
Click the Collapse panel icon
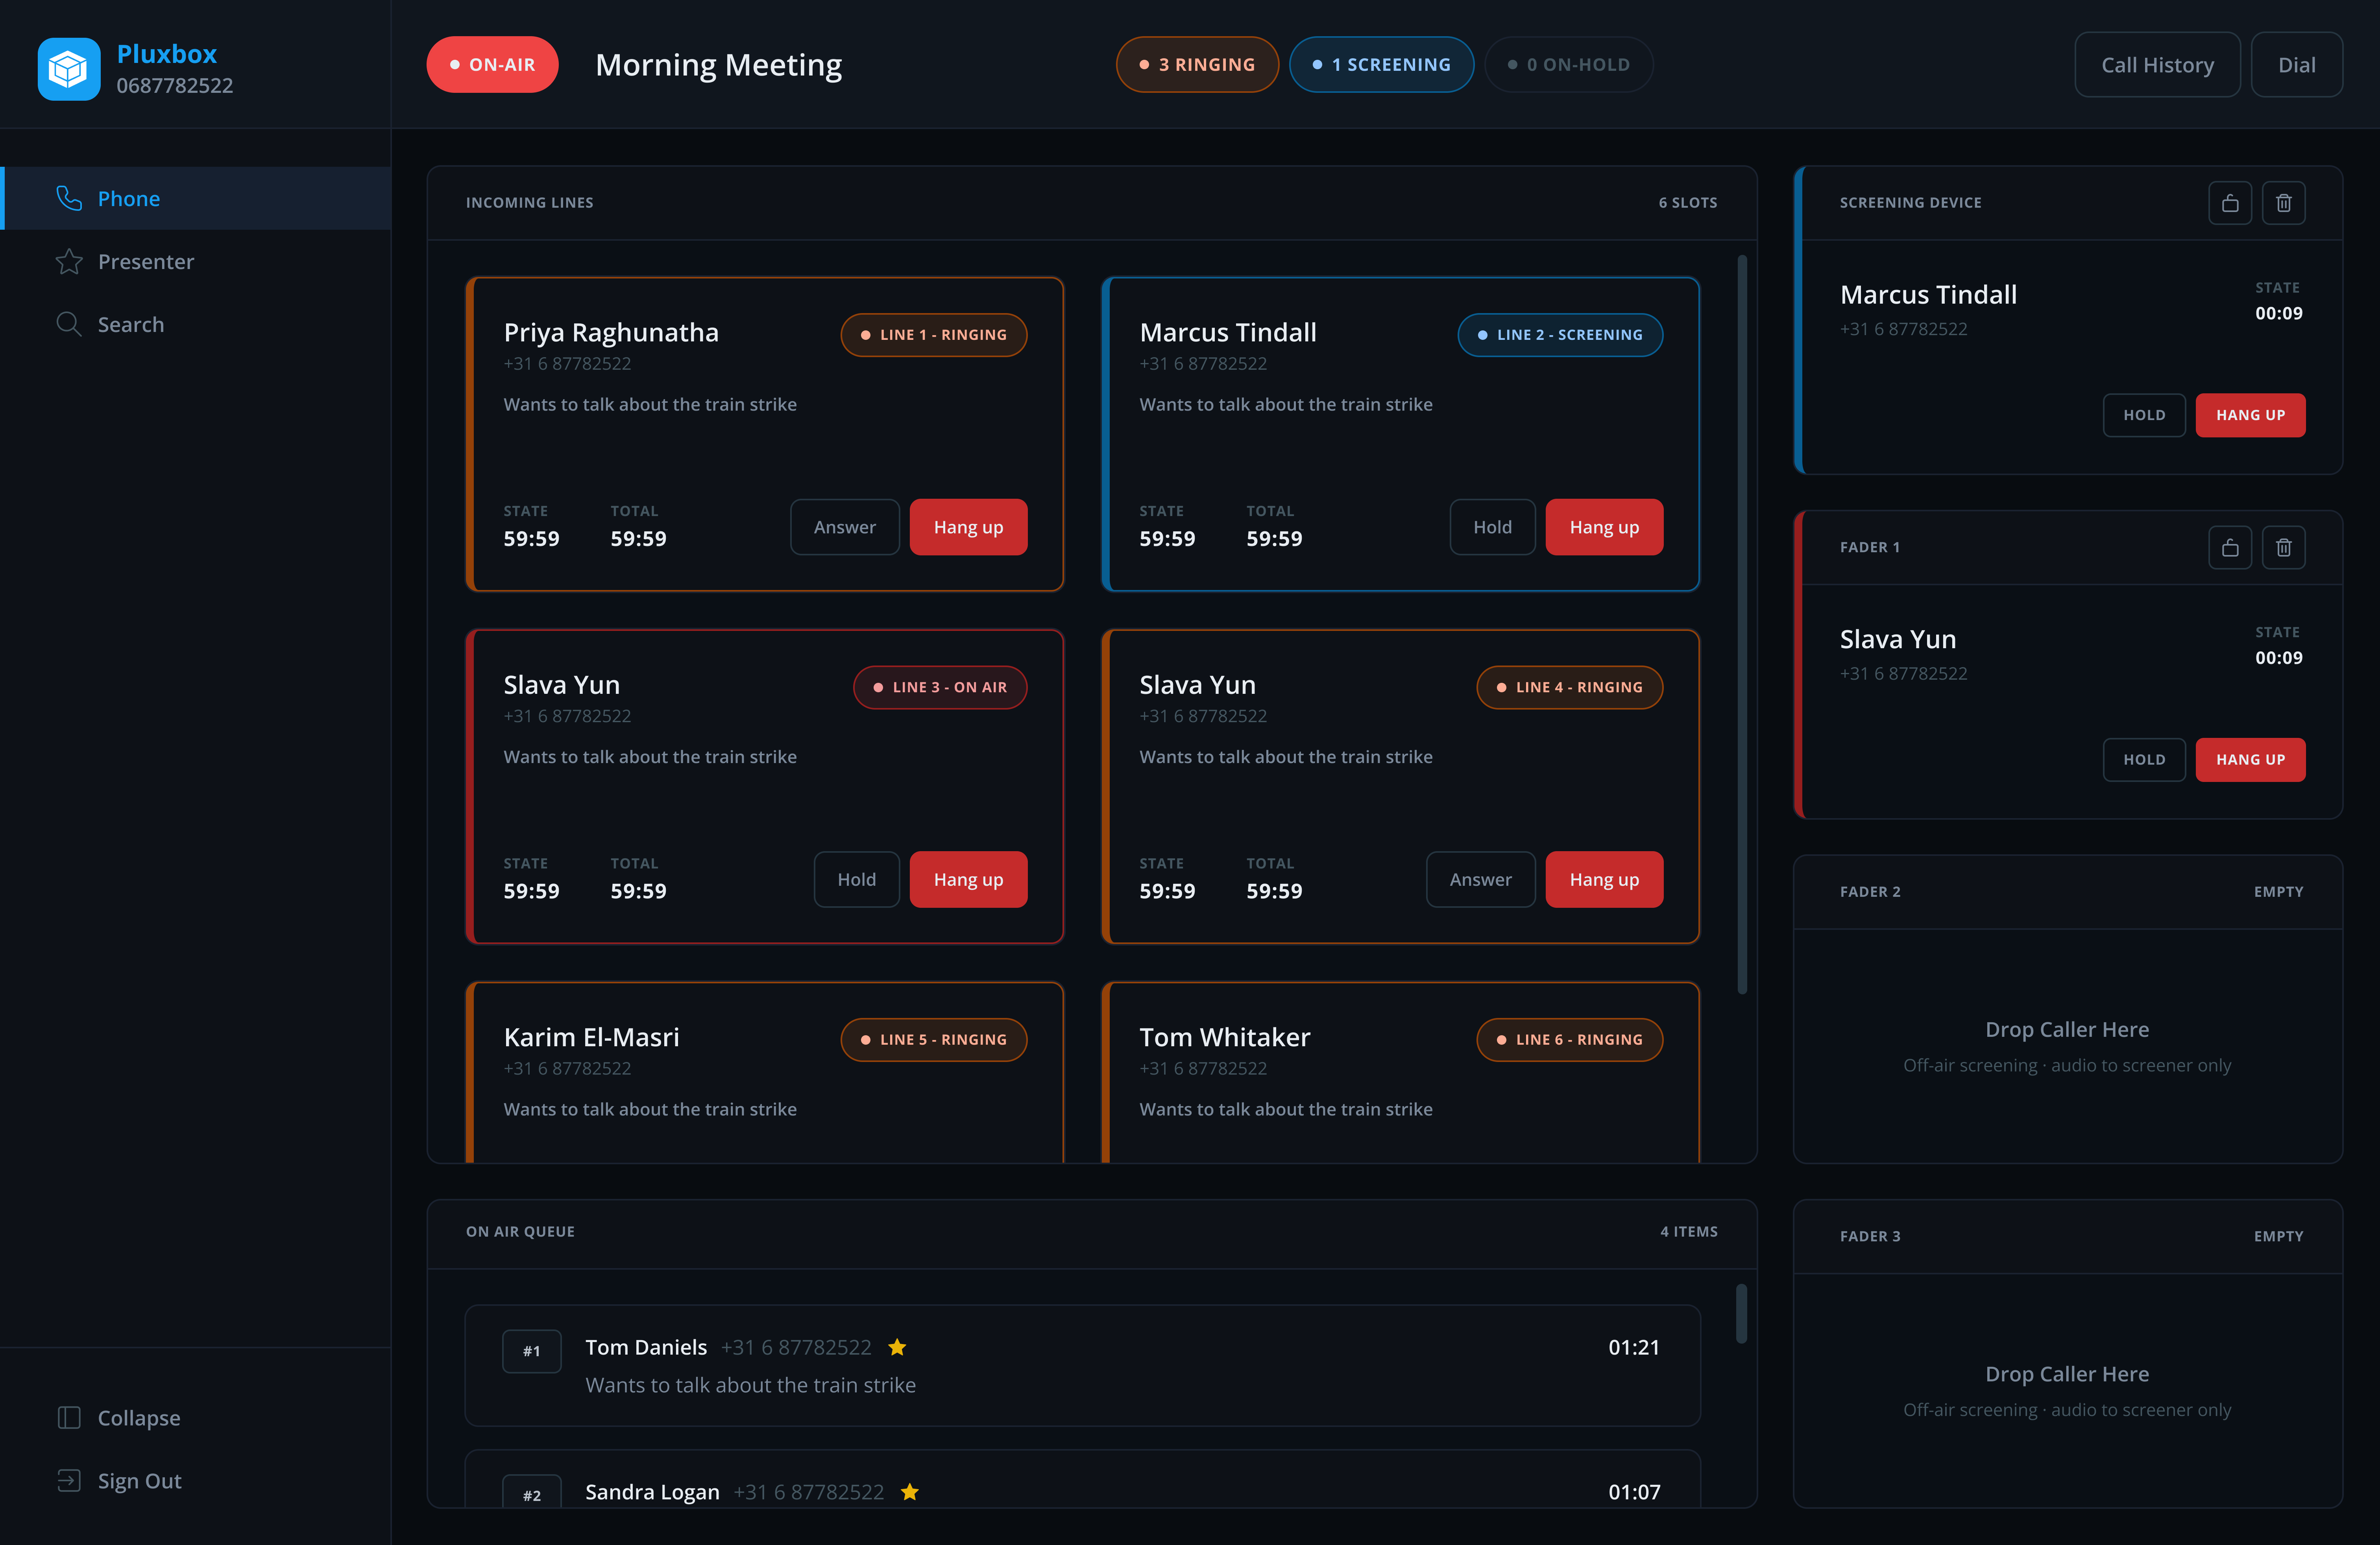(x=69, y=1418)
